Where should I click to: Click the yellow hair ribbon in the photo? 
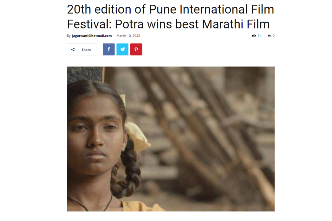[136, 133]
